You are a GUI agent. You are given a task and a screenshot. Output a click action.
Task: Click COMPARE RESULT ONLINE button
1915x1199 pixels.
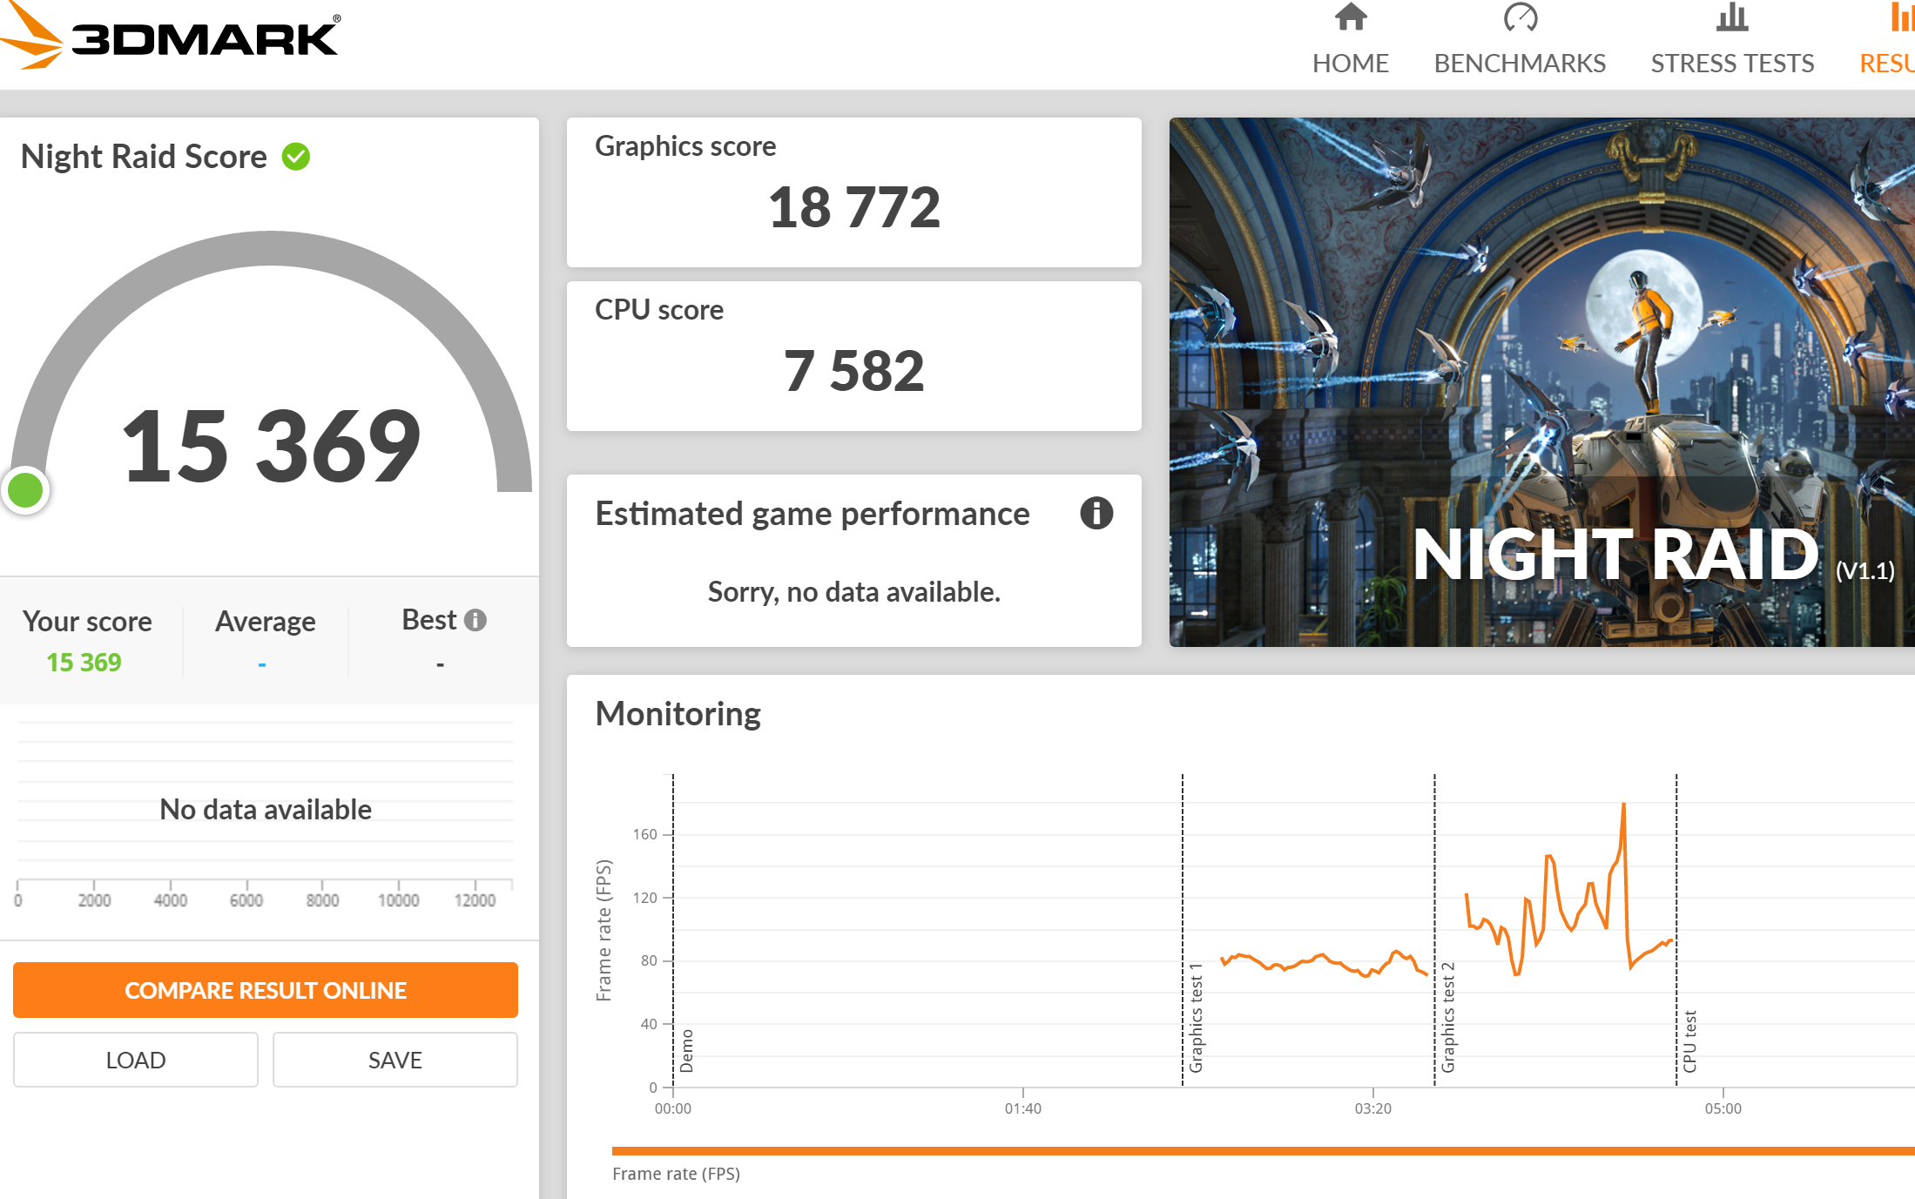pyautogui.click(x=266, y=990)
